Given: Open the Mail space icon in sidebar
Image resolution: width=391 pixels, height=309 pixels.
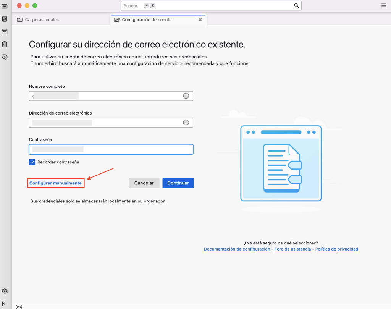Looking at the screenshot, I should (x=5, y=6).
